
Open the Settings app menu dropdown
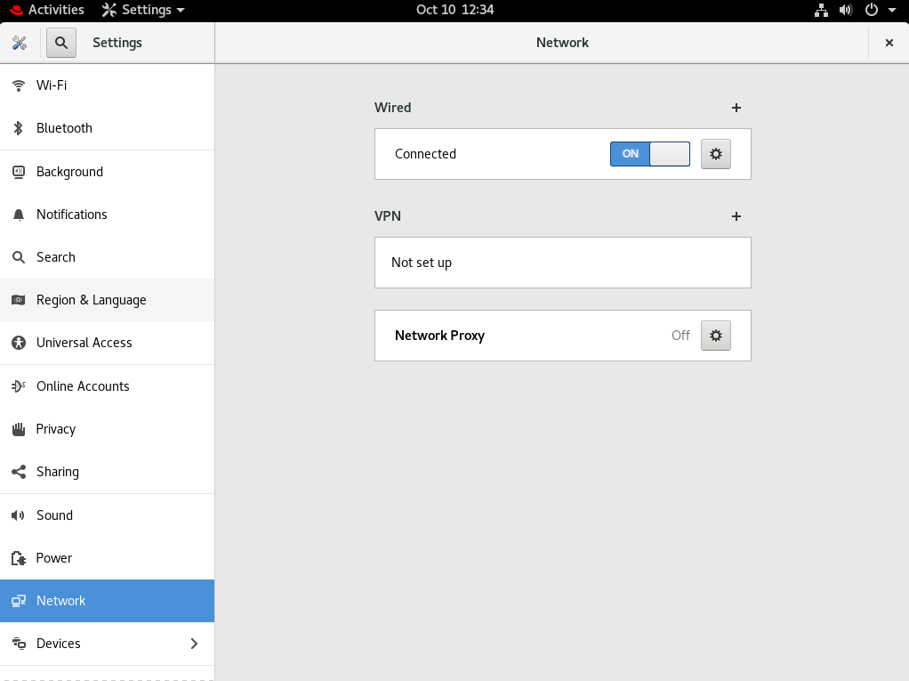(x=144, y=10)
